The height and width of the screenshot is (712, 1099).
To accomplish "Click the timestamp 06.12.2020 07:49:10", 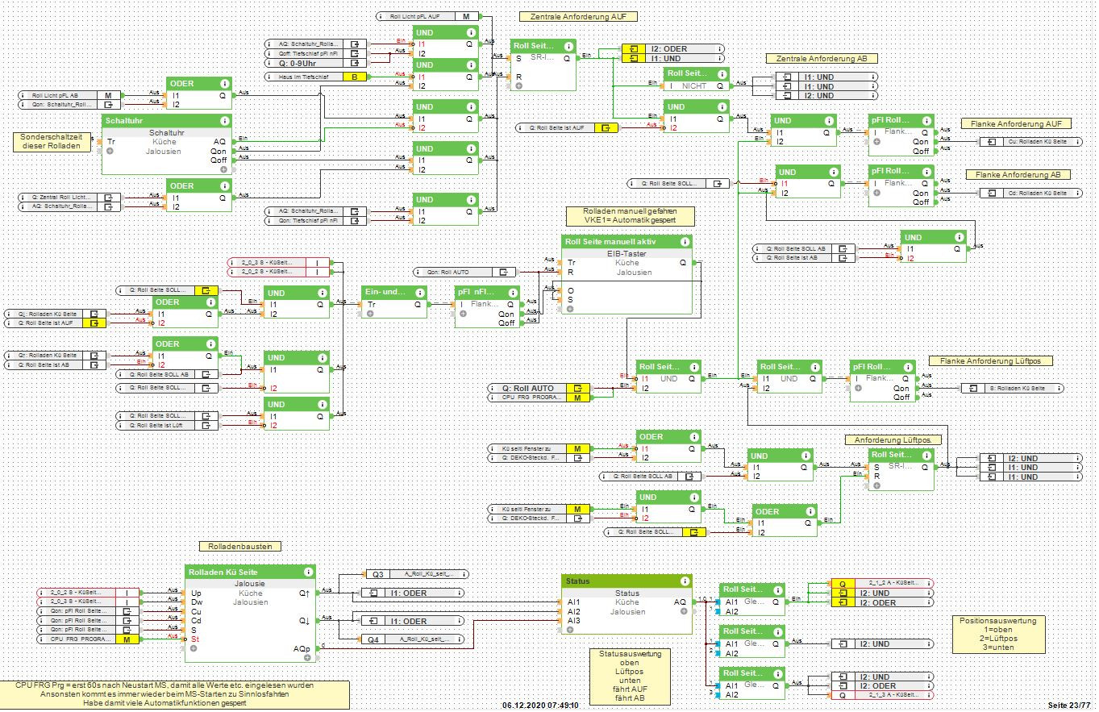I will [x=540, y=705].
